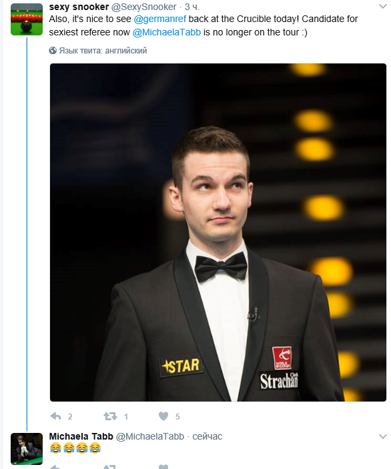Open the @germanref mention link
Viewport: 391px width, 469px height.
[160, 19]
